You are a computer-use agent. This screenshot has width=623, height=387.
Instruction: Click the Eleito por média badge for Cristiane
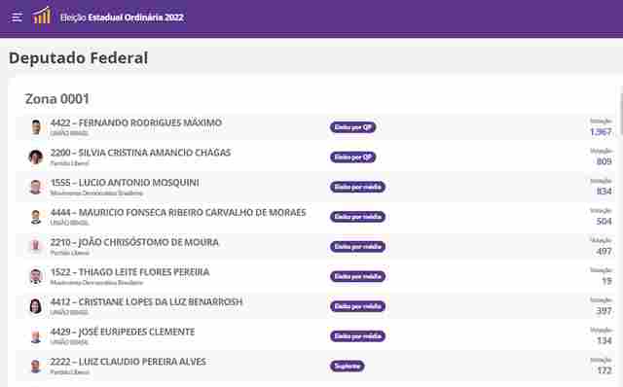pyautogui.click(x=357, y=306)
